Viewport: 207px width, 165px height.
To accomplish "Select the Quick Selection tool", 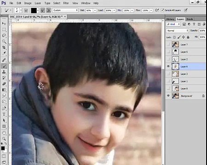I will 4,41.
